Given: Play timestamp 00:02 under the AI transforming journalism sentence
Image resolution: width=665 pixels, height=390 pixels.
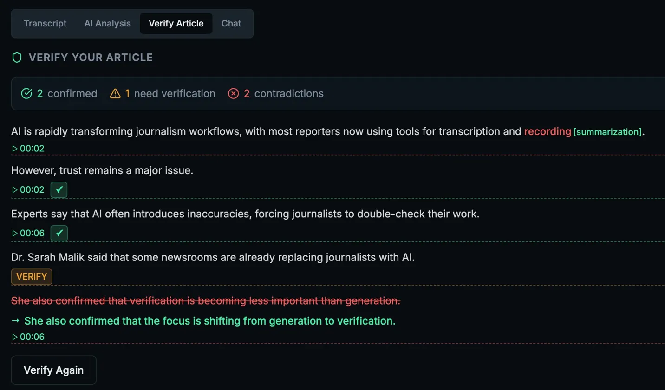Looking at the screenshot, I should (28, 149).
